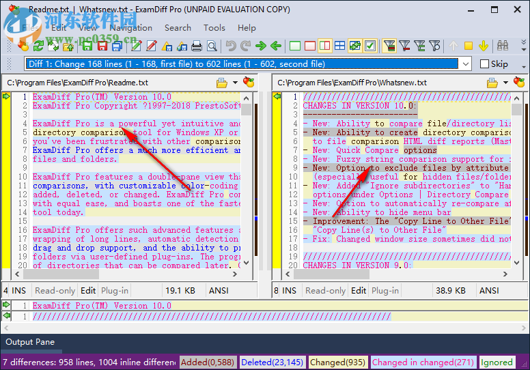Toggle the second funnel filter button
The image size is (530, 370).
pos(404,46)
